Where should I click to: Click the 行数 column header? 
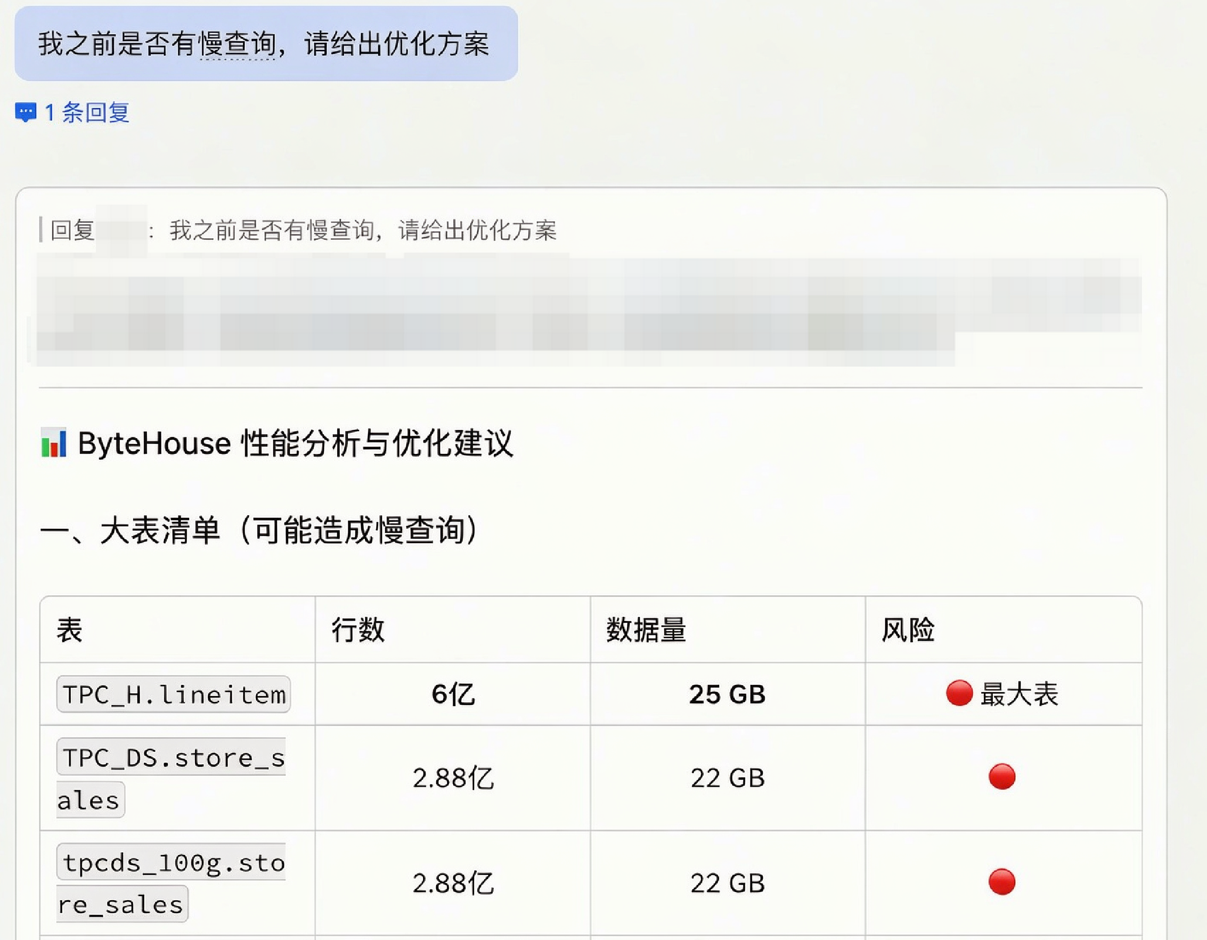coord(358,630)
